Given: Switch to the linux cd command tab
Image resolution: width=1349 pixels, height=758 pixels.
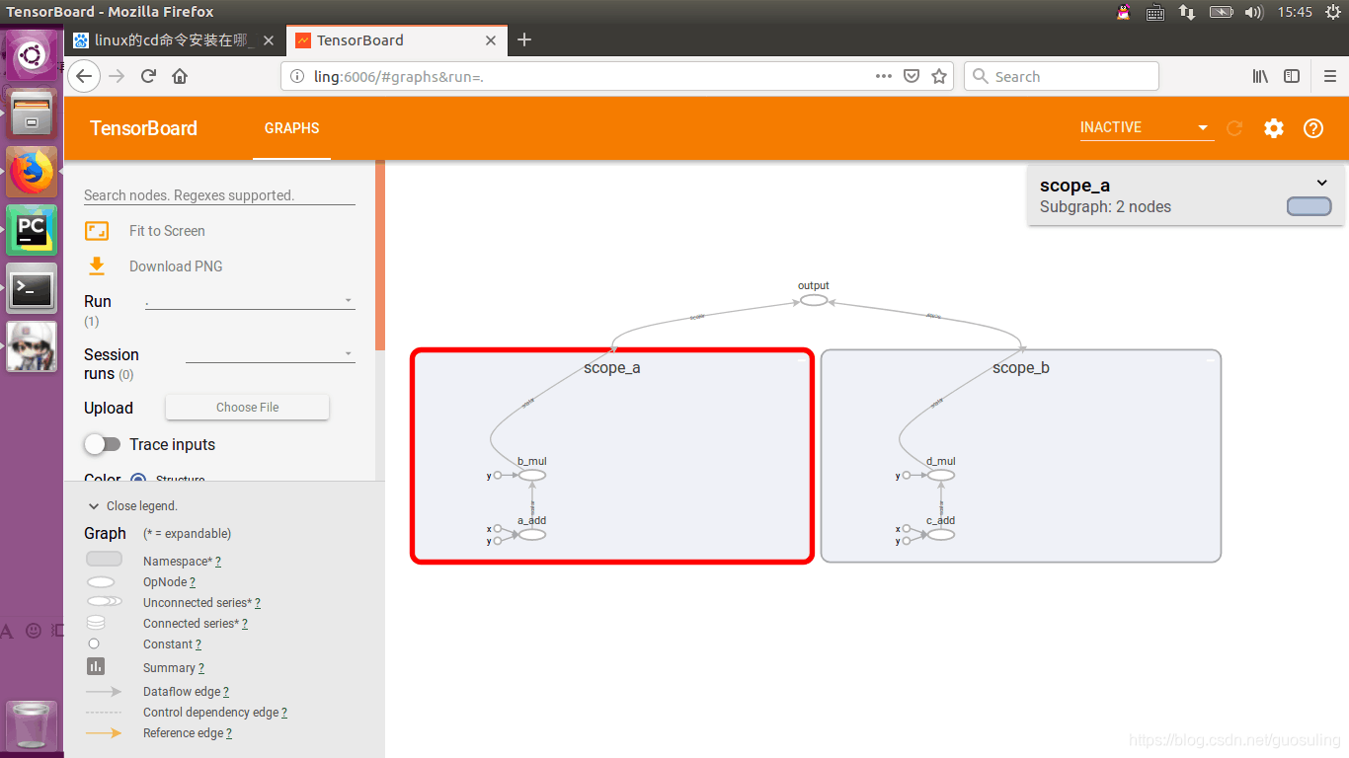Looking at the screenshot, I should [176, 40].
